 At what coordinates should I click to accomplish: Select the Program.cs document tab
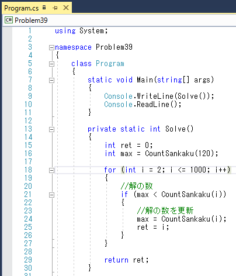tap(22, 8)
